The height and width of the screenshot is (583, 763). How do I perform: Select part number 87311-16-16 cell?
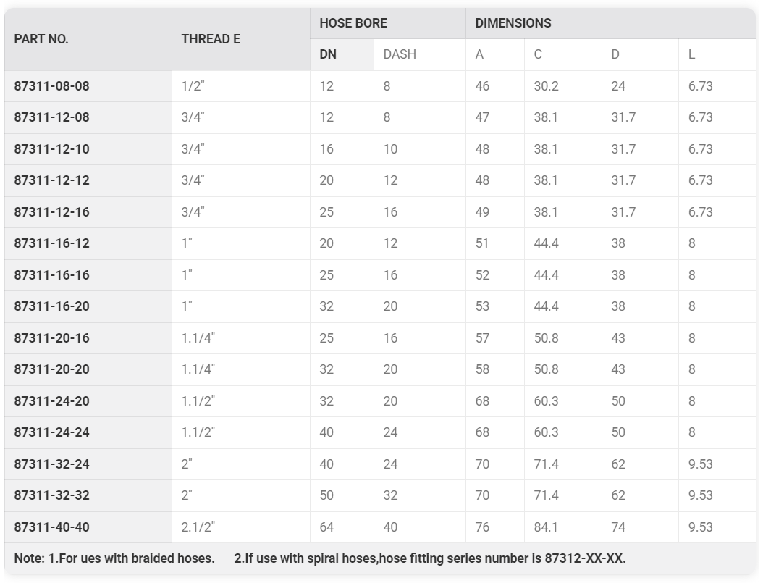coord(88,275)
